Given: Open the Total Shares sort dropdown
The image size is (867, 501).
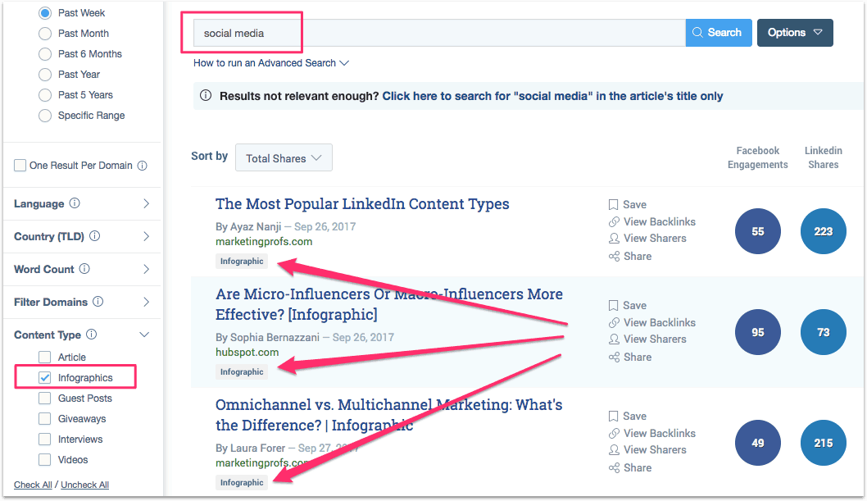Looking at the screenshot, I should pos(284,157).
